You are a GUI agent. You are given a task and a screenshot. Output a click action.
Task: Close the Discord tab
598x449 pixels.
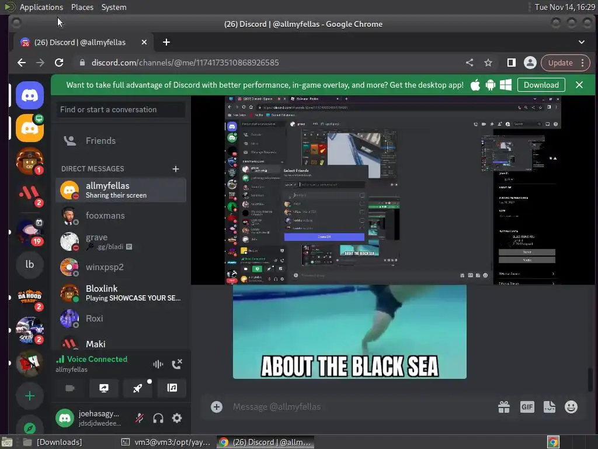[144, 42]
